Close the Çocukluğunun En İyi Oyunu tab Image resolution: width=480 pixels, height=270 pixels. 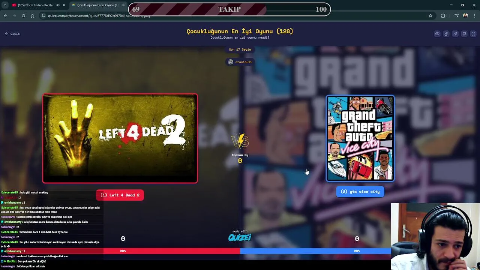[123, 5]
